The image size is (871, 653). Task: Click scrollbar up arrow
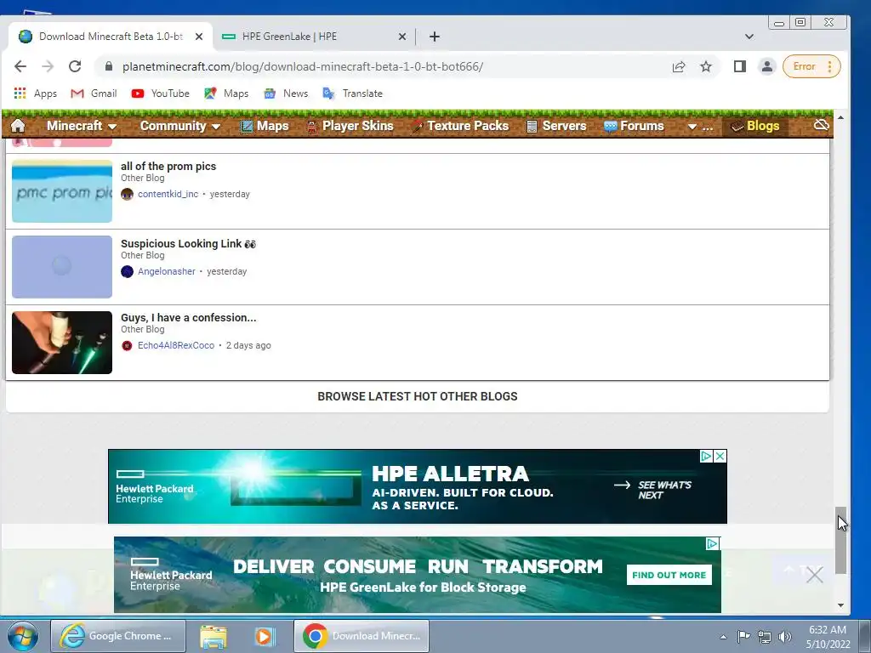pos(841,117)
